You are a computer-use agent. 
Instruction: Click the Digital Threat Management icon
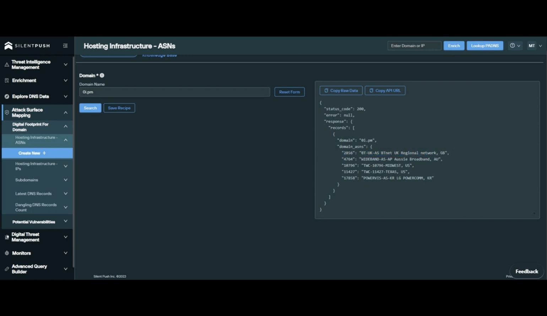tap(6, 237)
